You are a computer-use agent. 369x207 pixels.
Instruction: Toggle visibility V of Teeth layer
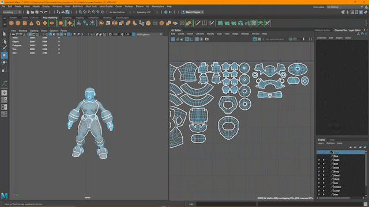pyautogui.click(x=319, y=160)
